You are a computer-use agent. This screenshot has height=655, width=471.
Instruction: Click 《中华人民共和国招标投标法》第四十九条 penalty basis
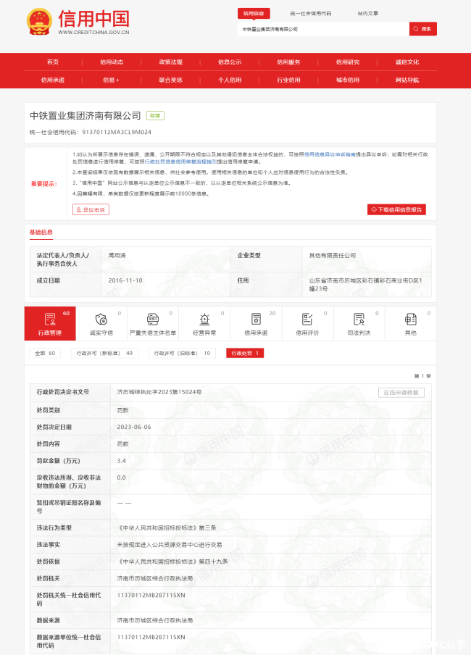click(172, 562)
